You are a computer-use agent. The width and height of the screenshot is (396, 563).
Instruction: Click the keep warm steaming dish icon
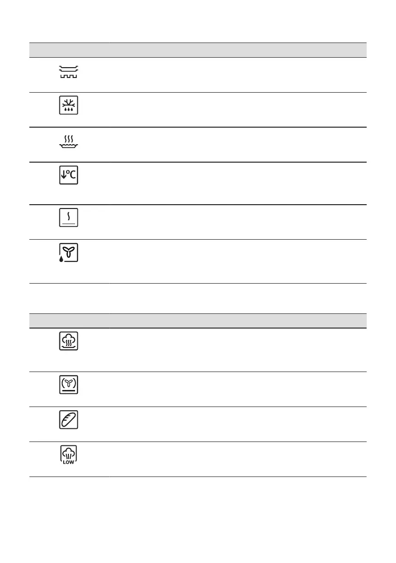coord(69,141)
